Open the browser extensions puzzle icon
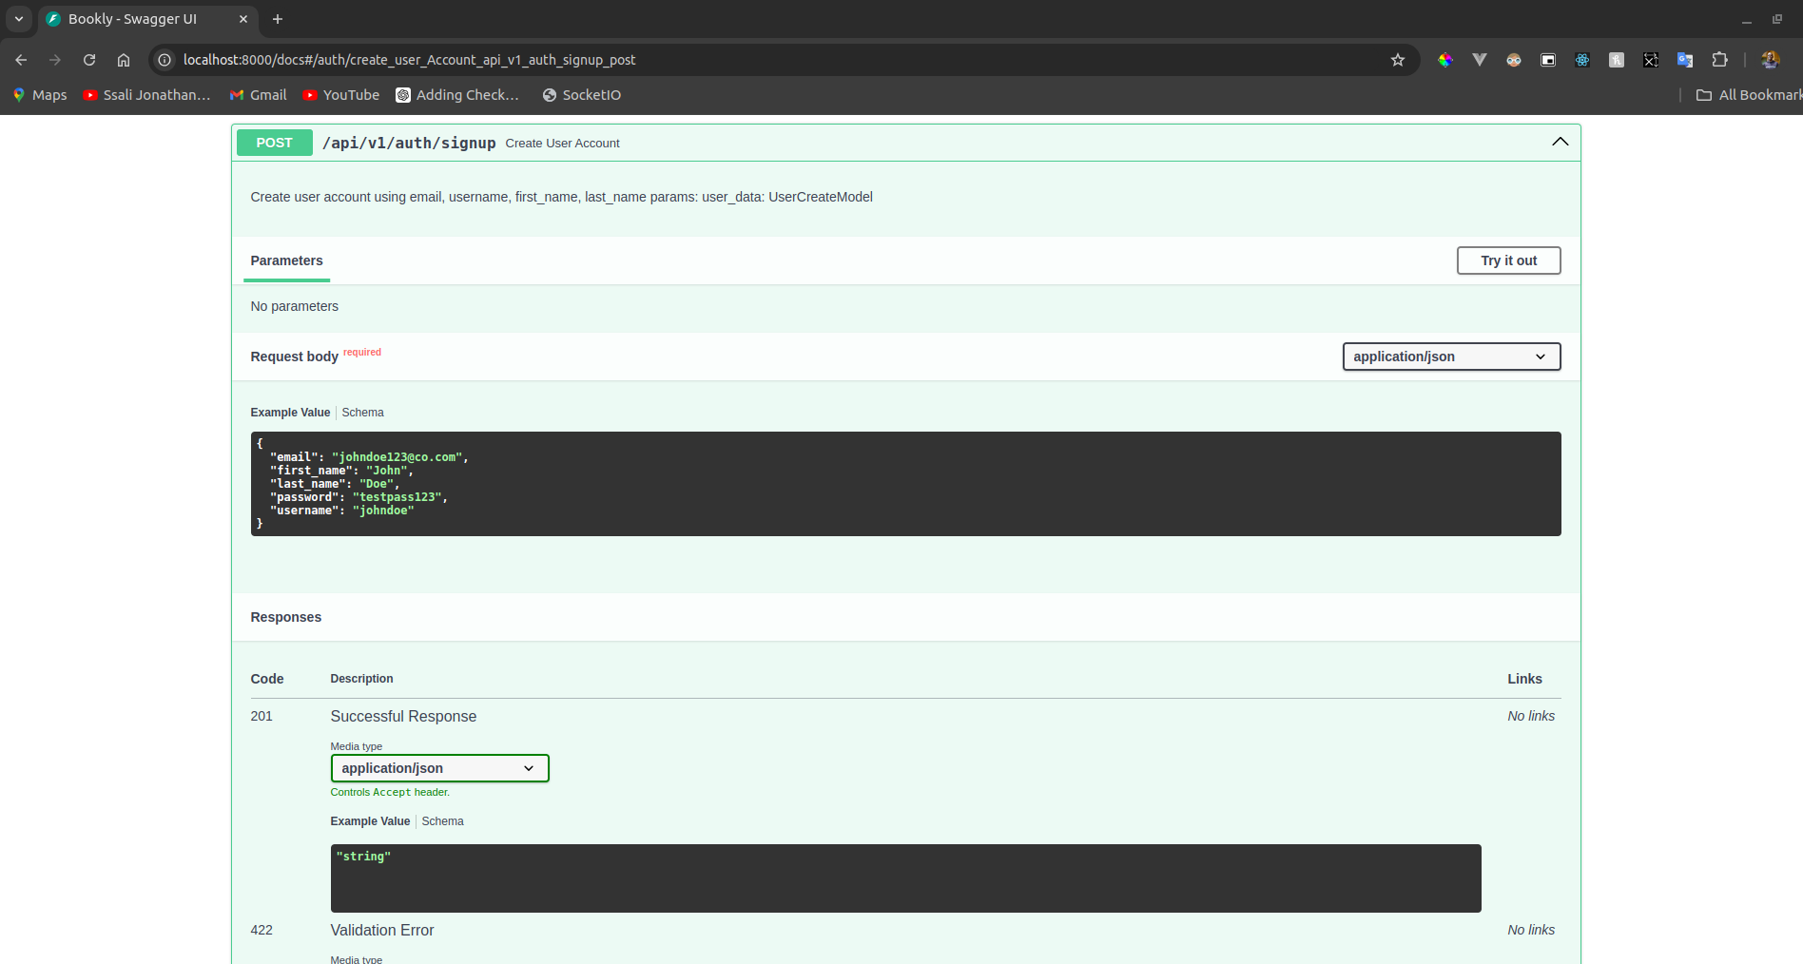The image size is (1803, 964). click(1720, 60)
